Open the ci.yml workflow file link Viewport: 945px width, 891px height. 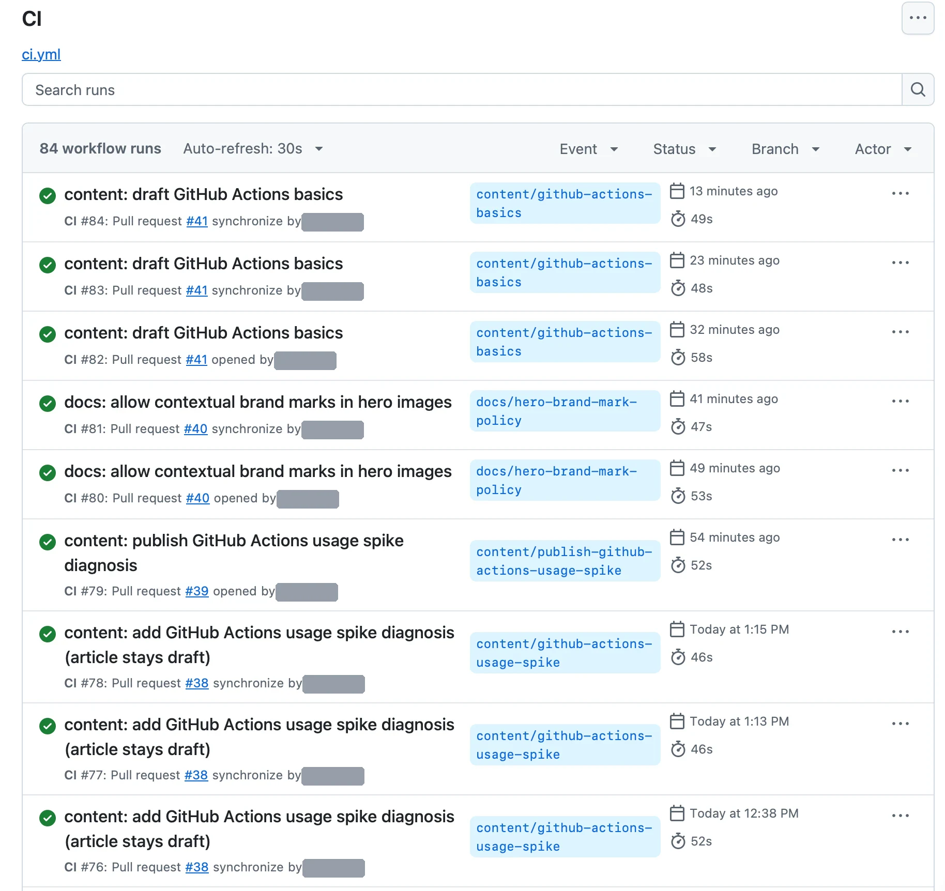tap(41, 54)
